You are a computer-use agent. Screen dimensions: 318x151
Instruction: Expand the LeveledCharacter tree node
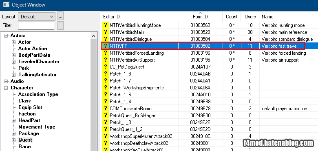tap(13, 62)
